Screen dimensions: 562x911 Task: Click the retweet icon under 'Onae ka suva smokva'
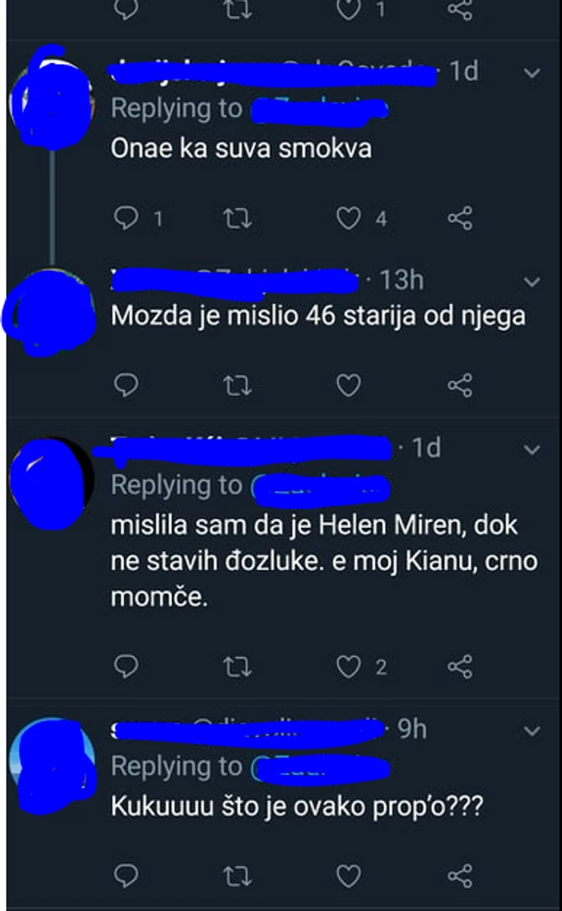pos(239,217)
